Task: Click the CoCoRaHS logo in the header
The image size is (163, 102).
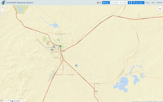Action: tap(3, 3)
